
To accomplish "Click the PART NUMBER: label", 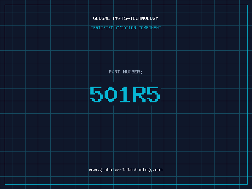I will pyautogui.click(x=125, y=72).
